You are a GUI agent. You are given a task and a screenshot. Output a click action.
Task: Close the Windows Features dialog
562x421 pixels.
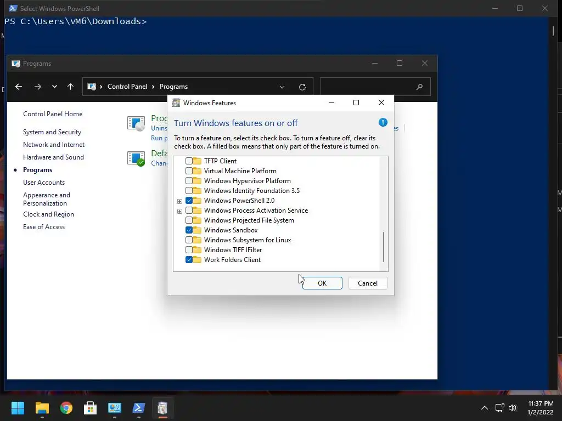pos(381,103)
